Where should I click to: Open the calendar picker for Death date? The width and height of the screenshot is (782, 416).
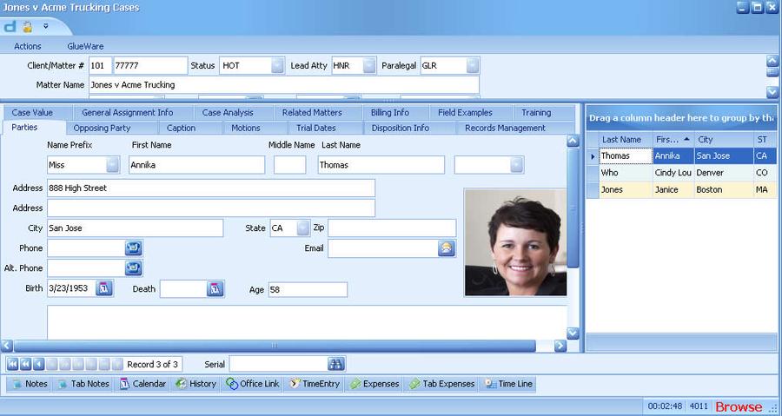[215, 288]
